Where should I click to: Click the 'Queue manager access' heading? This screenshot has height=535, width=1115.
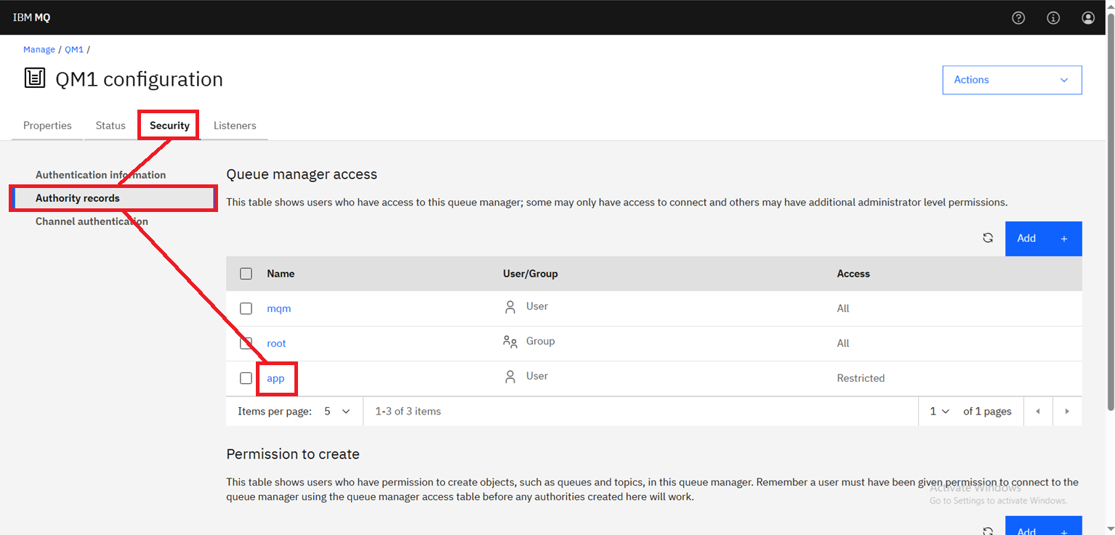click(302, 174)
